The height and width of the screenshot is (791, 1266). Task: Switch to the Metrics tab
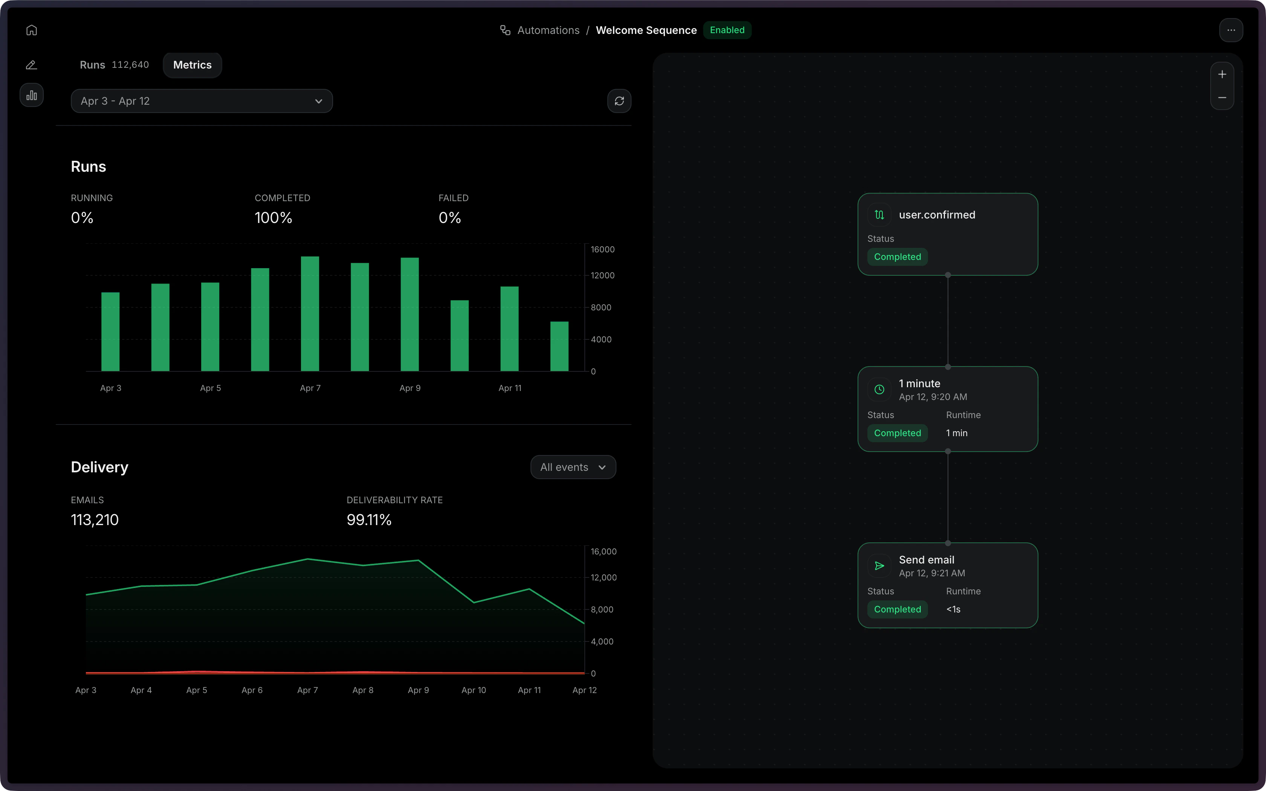click(x=192, y=64)
